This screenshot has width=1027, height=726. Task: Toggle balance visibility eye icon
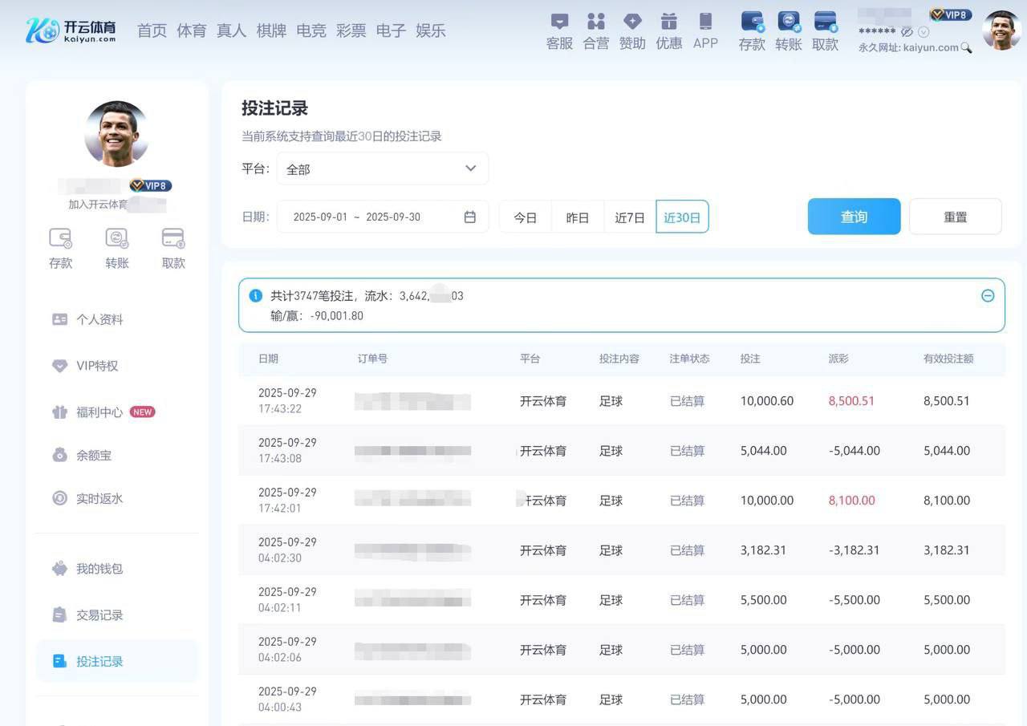pos(907,32)
